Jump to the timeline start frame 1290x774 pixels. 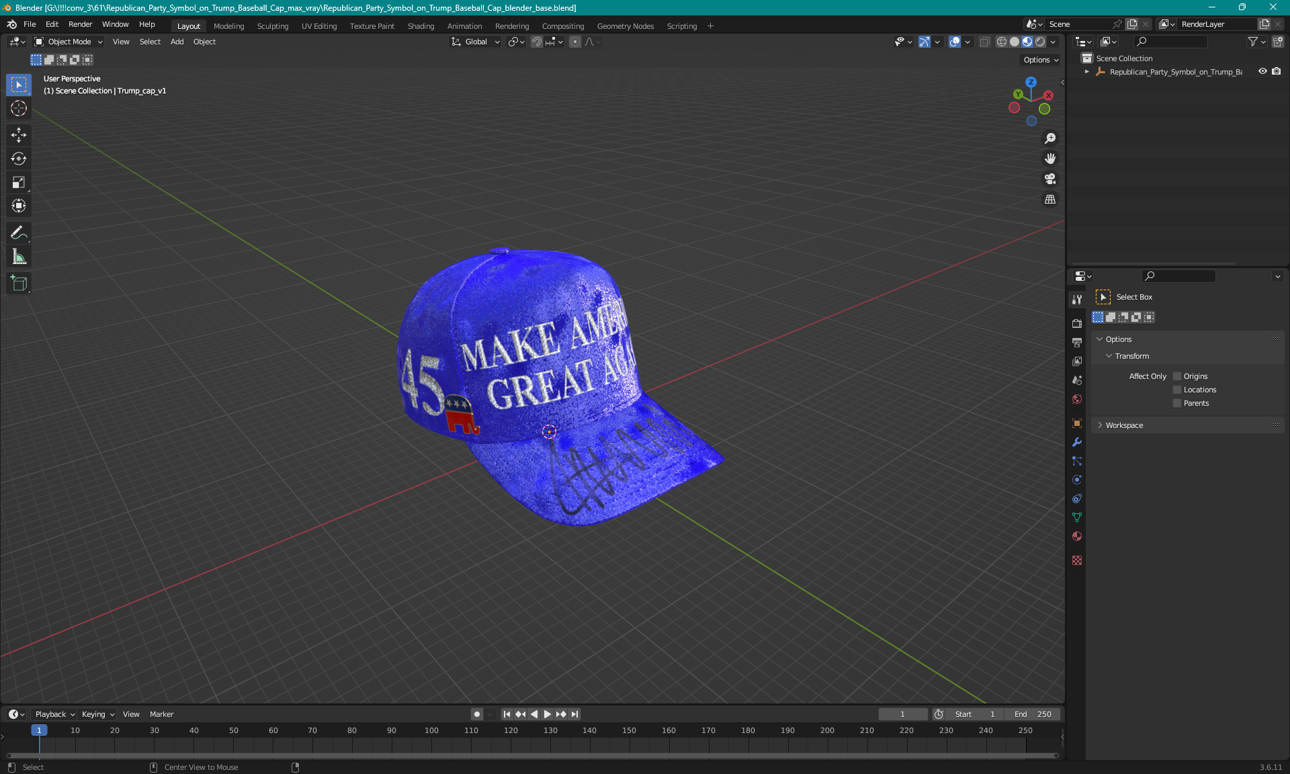[x=507, y=714]
